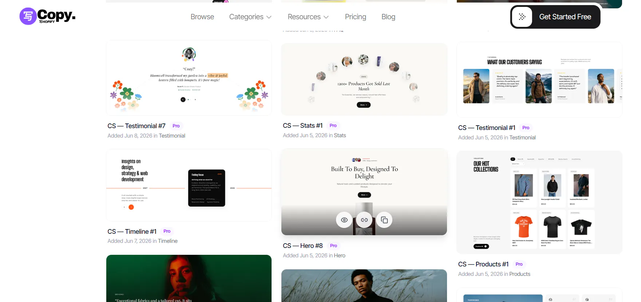Open Testimonial category under Testimonial #7
This screenshot has height=302, width=641.
172,136
